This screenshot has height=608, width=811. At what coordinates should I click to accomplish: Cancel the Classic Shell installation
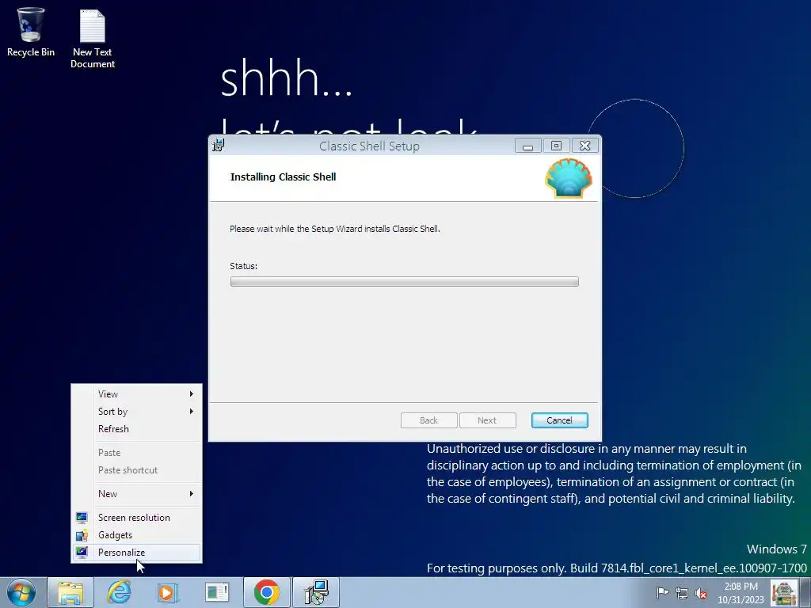click(x=560, y=420)
